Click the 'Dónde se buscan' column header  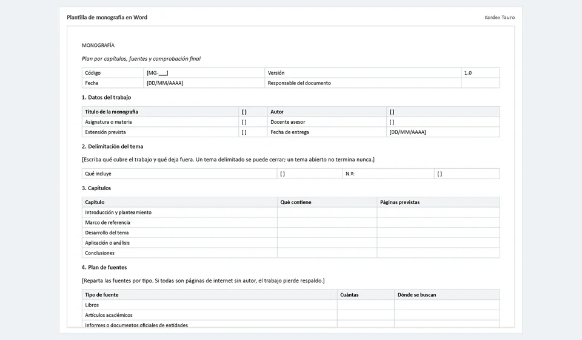[x=447, y=294]
